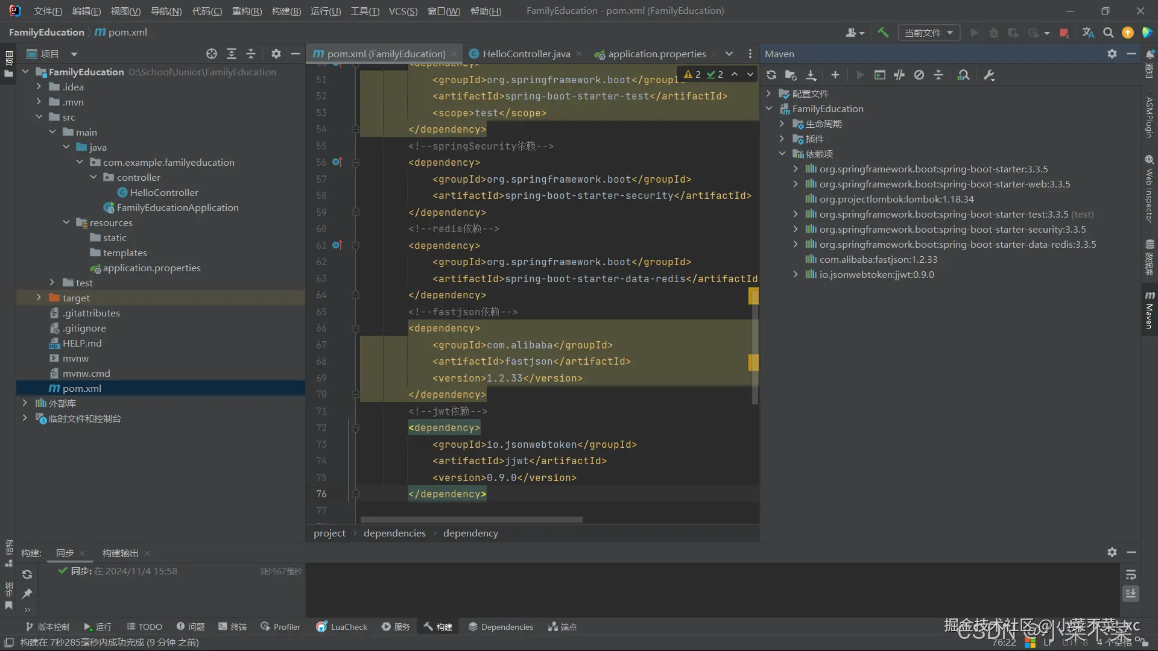
Task: Click select opened file target icon
Action: tap(211, 54)
